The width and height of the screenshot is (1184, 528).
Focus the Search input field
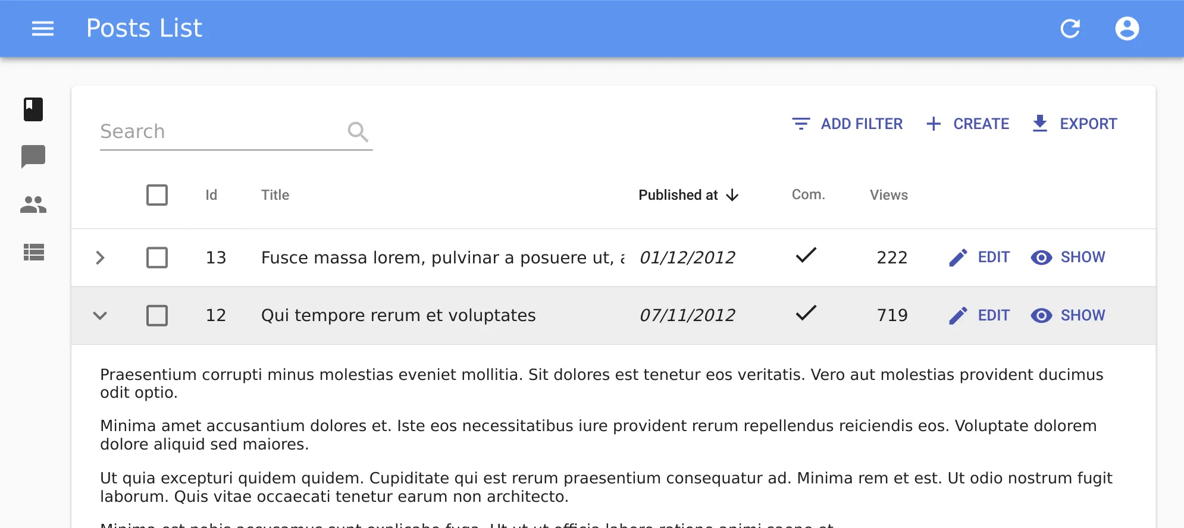[220, 131]
